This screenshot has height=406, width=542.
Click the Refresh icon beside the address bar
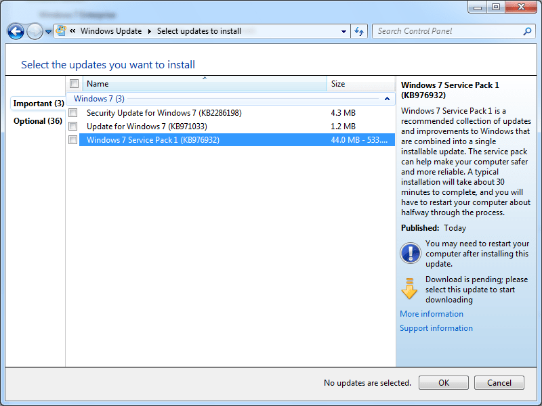pyautogui.click(x=359, y=31)
